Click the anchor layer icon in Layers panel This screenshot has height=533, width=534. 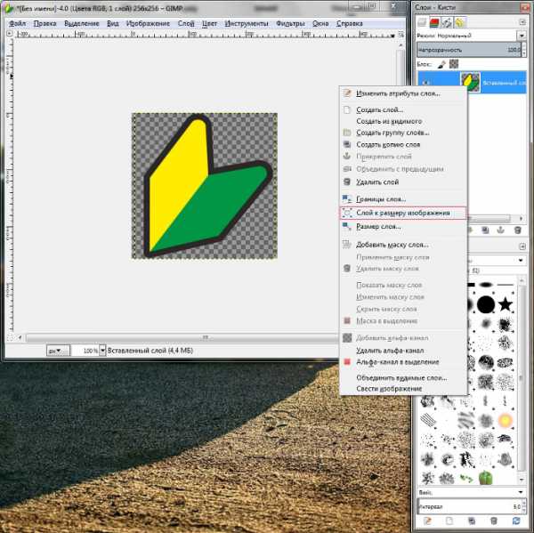(x=500, y=230)
